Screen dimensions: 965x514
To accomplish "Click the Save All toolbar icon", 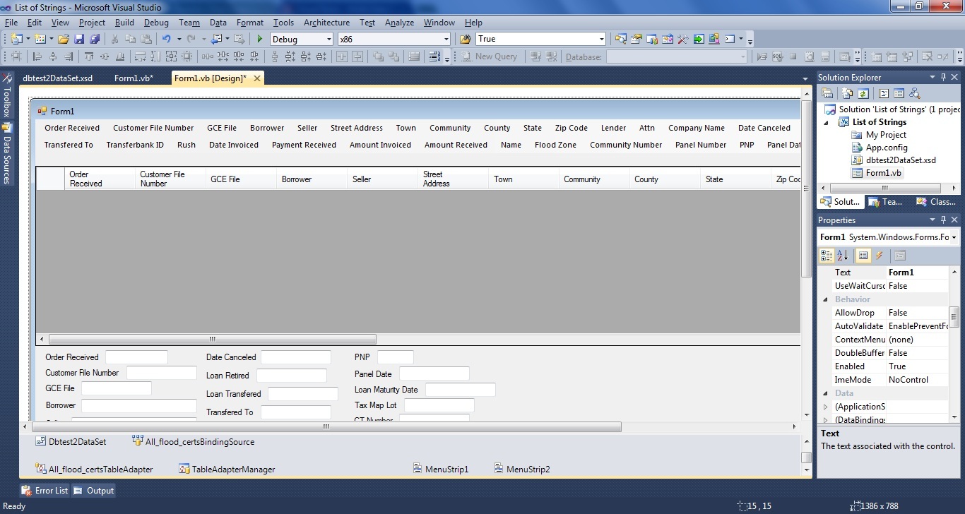I will pyautogui.click(x=94, y=40).
